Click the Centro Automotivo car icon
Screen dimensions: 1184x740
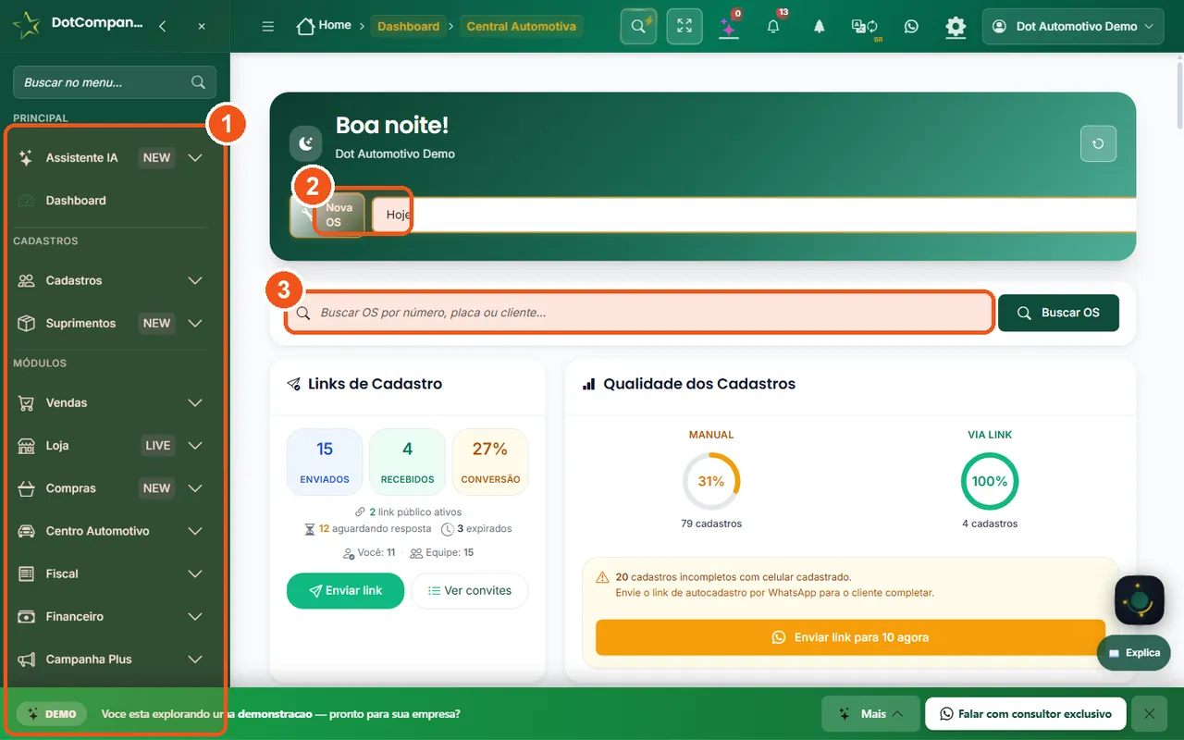coord(27,531)
